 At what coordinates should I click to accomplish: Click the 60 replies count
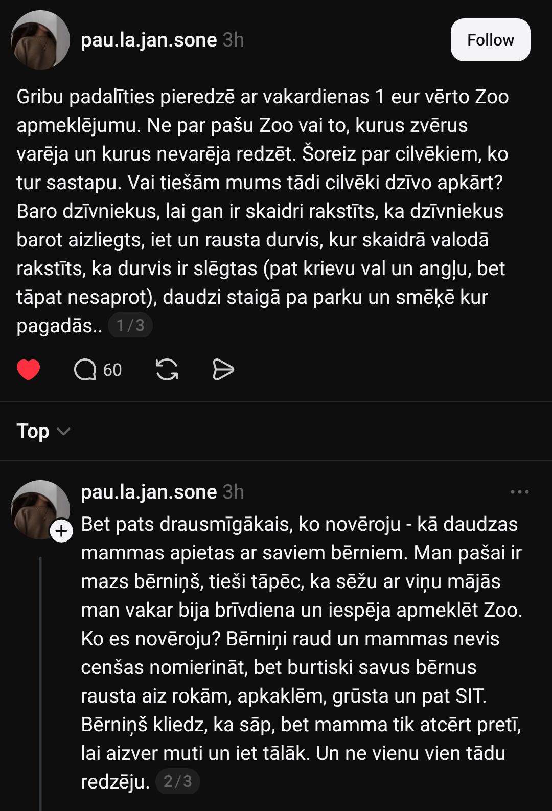point(112,370)
